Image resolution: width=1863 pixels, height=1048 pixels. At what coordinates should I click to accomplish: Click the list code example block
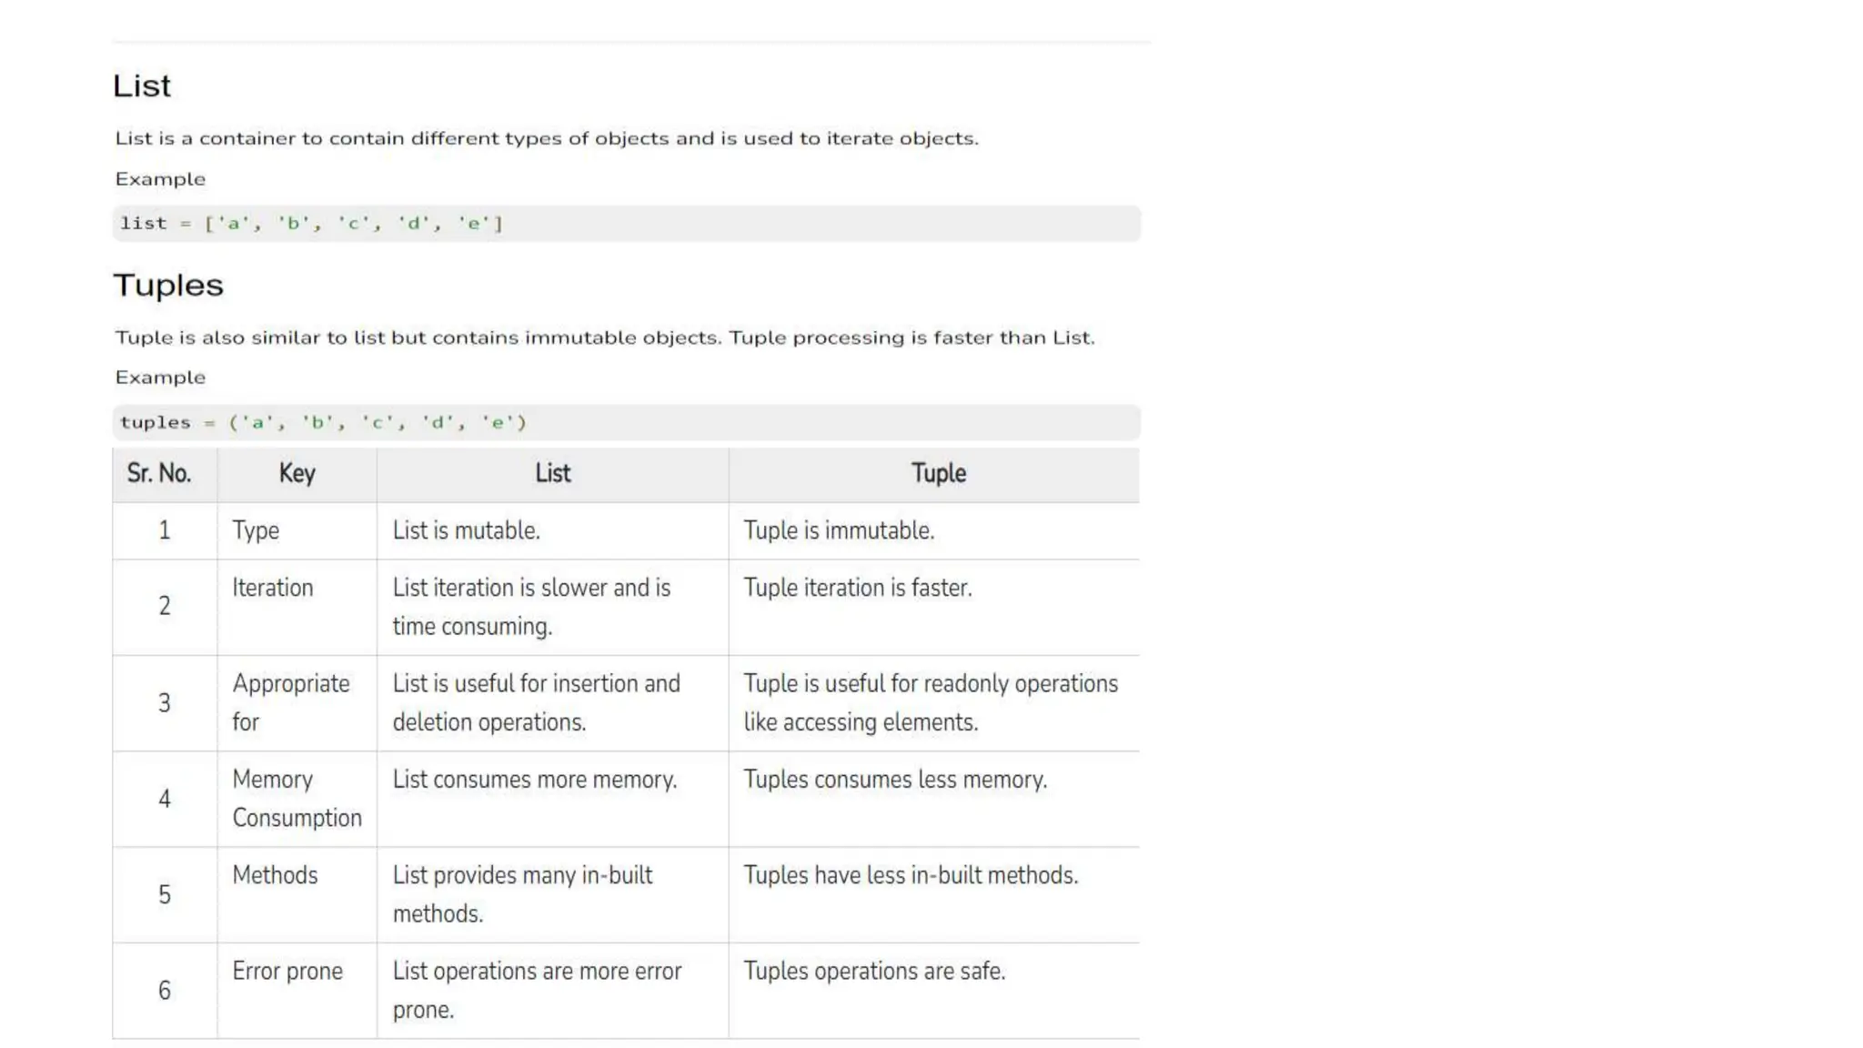tap(626, 224)
